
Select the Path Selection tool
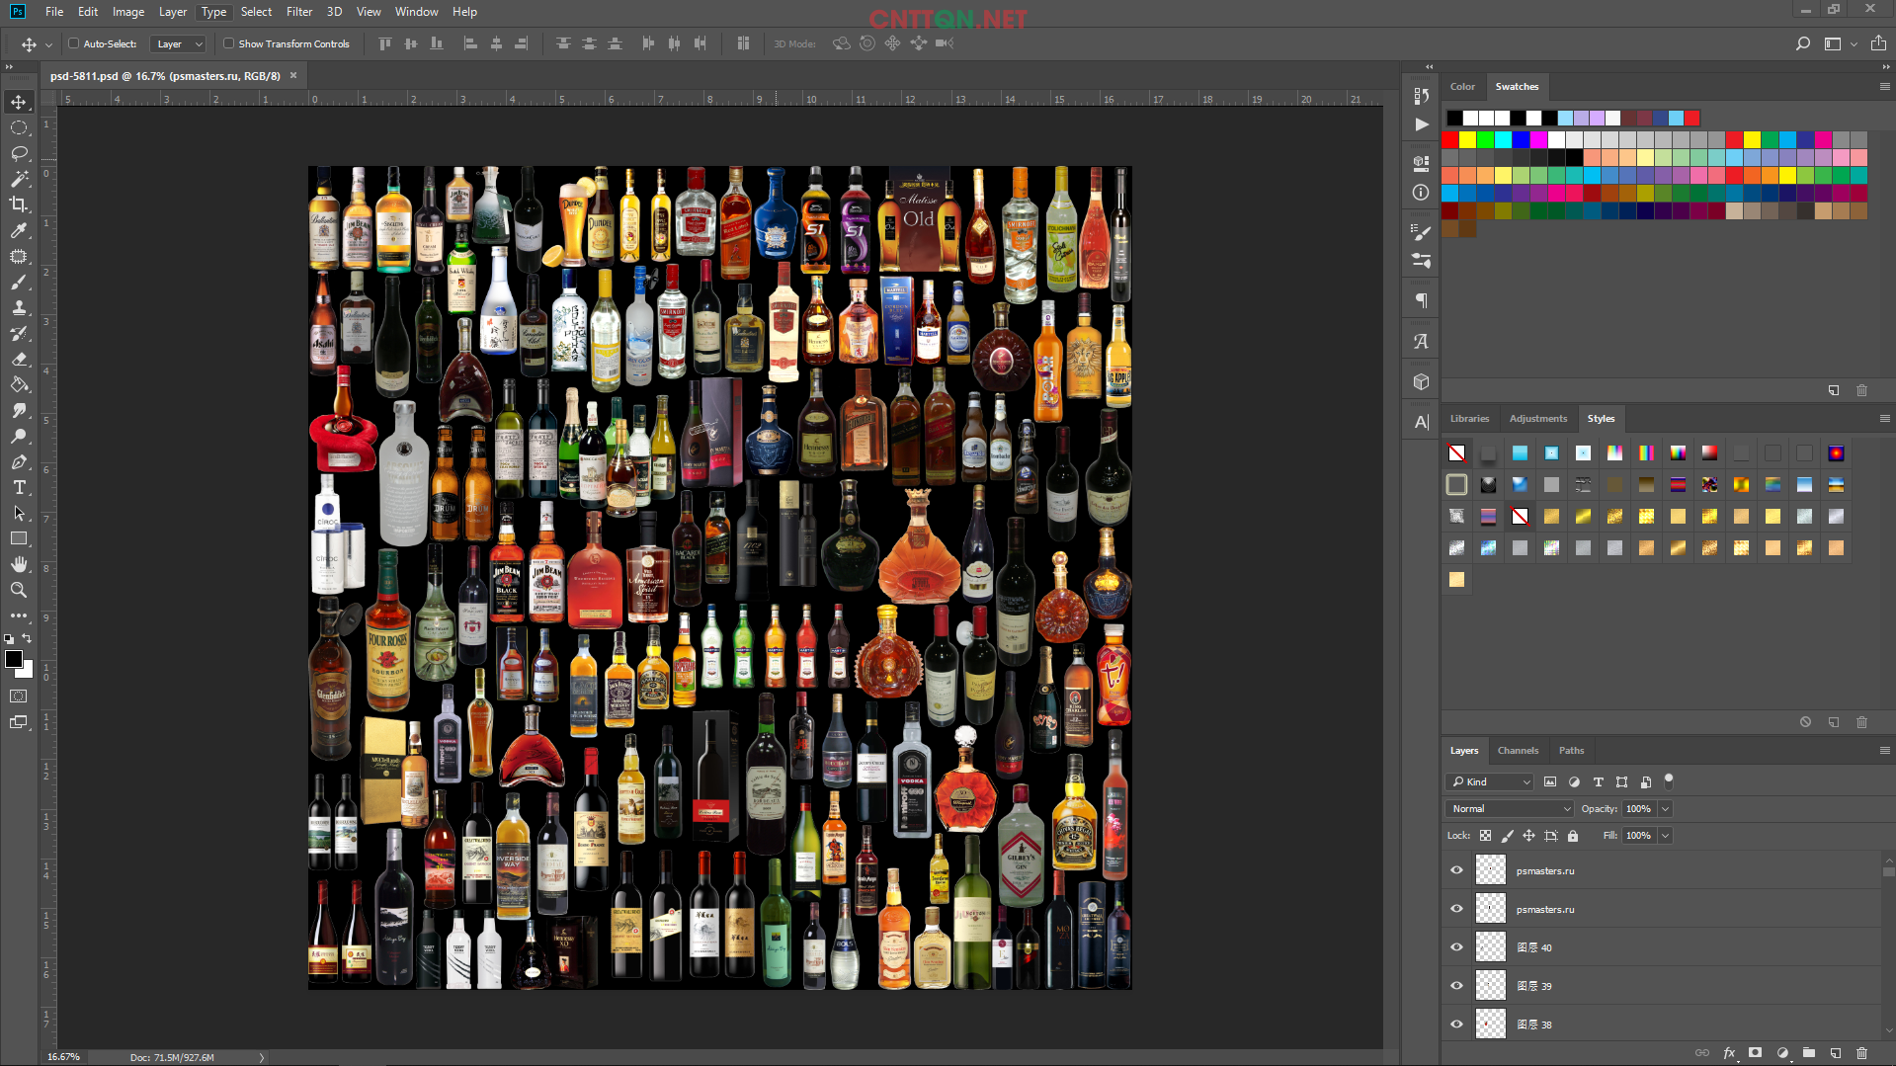point(19,513)
